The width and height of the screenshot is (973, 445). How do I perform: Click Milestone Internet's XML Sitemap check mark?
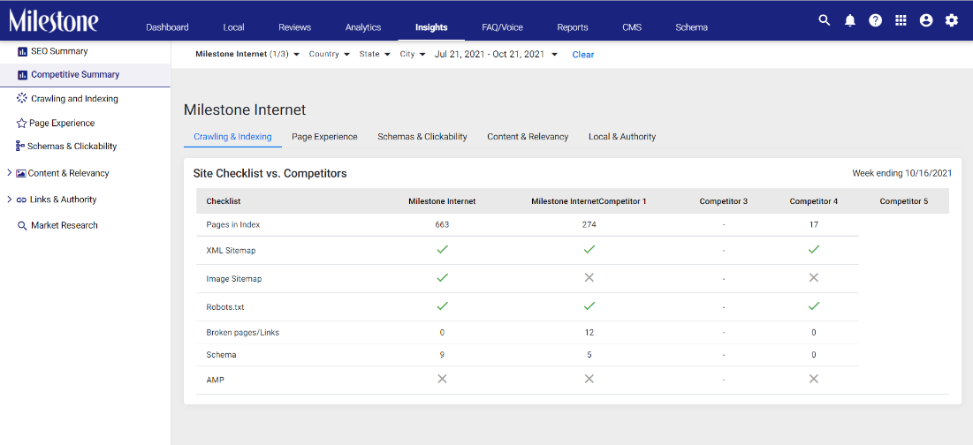[442, 250]
